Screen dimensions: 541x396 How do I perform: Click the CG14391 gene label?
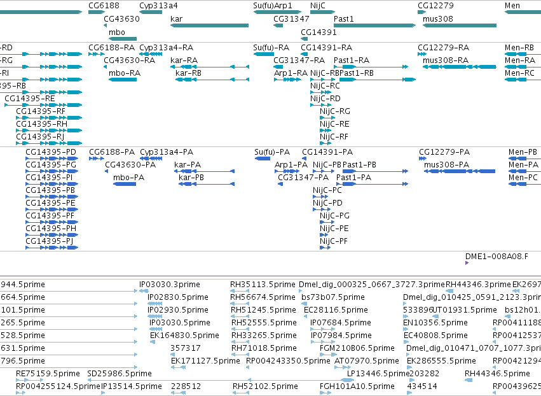(318, 32)
